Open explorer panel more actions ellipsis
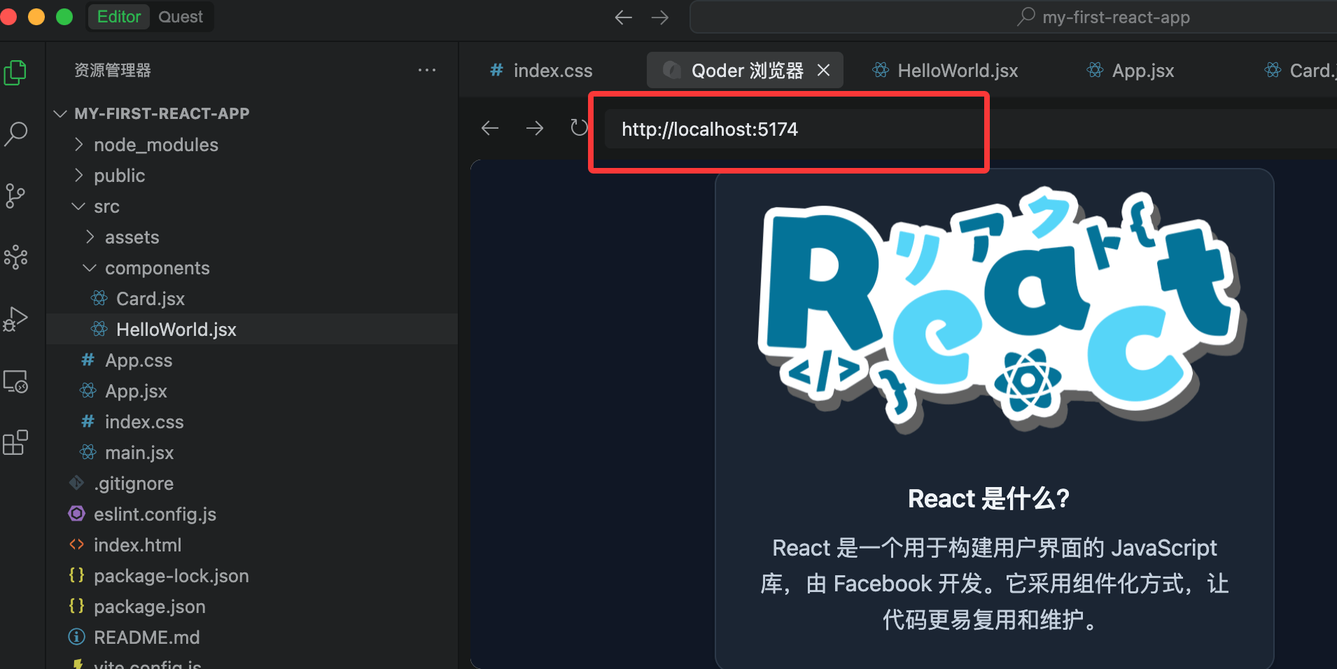 click(x=426, y=70)
